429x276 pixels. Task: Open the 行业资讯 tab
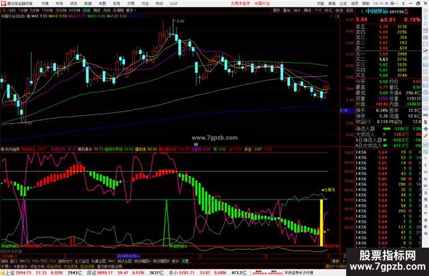tap(70, 266)
